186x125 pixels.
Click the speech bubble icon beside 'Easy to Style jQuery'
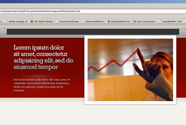(134, 21)
